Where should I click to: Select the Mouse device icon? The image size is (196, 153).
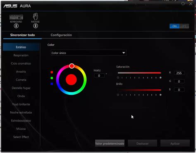coord(36,17)
